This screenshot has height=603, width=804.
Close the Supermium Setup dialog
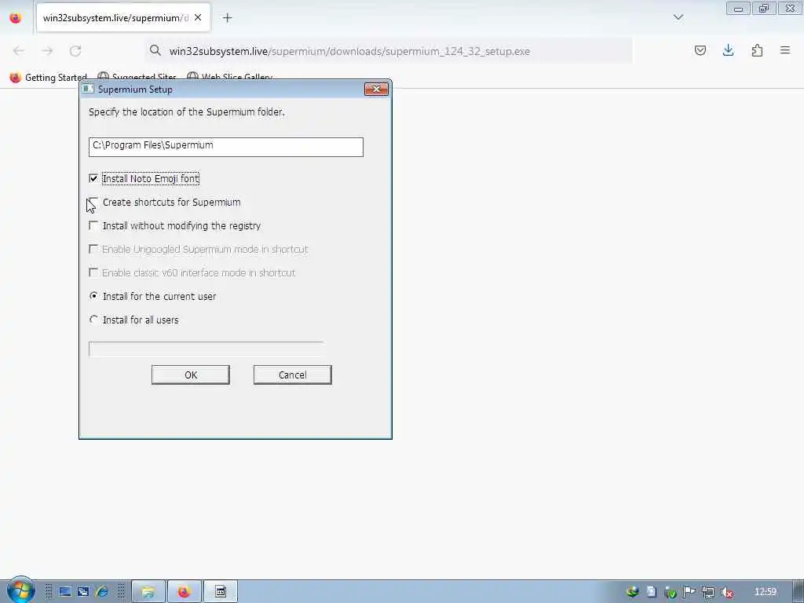coord(376,90)
